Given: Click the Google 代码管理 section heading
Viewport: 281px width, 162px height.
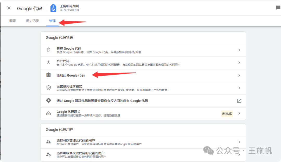Looking at the screenshot, I should click(60, 38).
